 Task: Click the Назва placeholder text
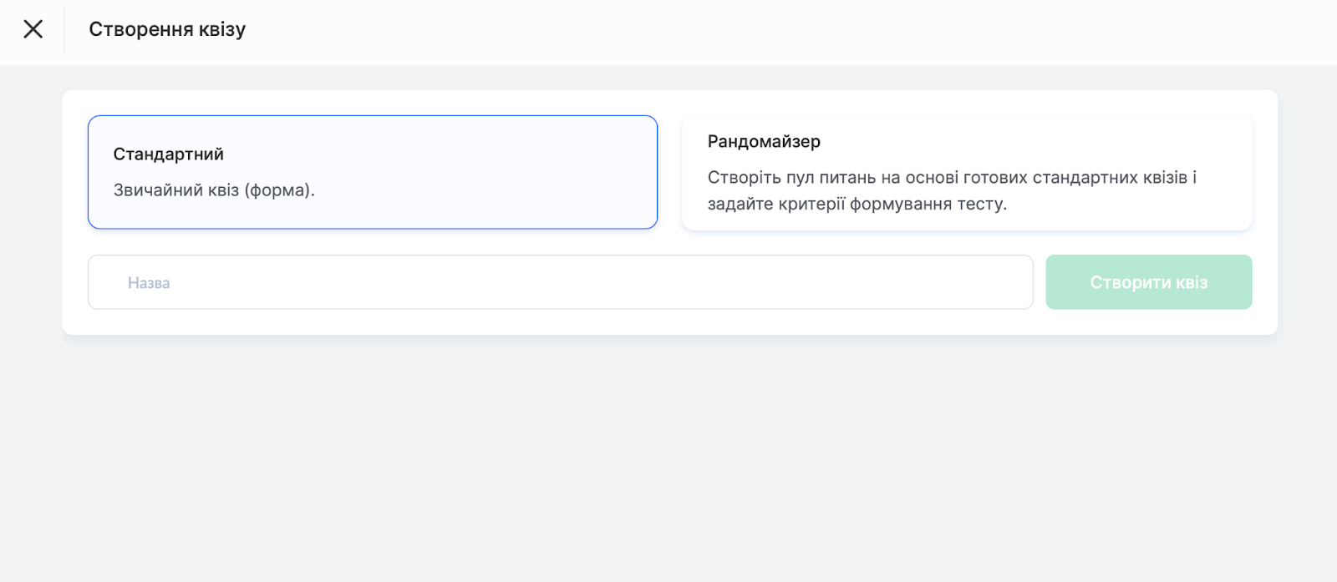pyautogui.click(x=149, y=283)
